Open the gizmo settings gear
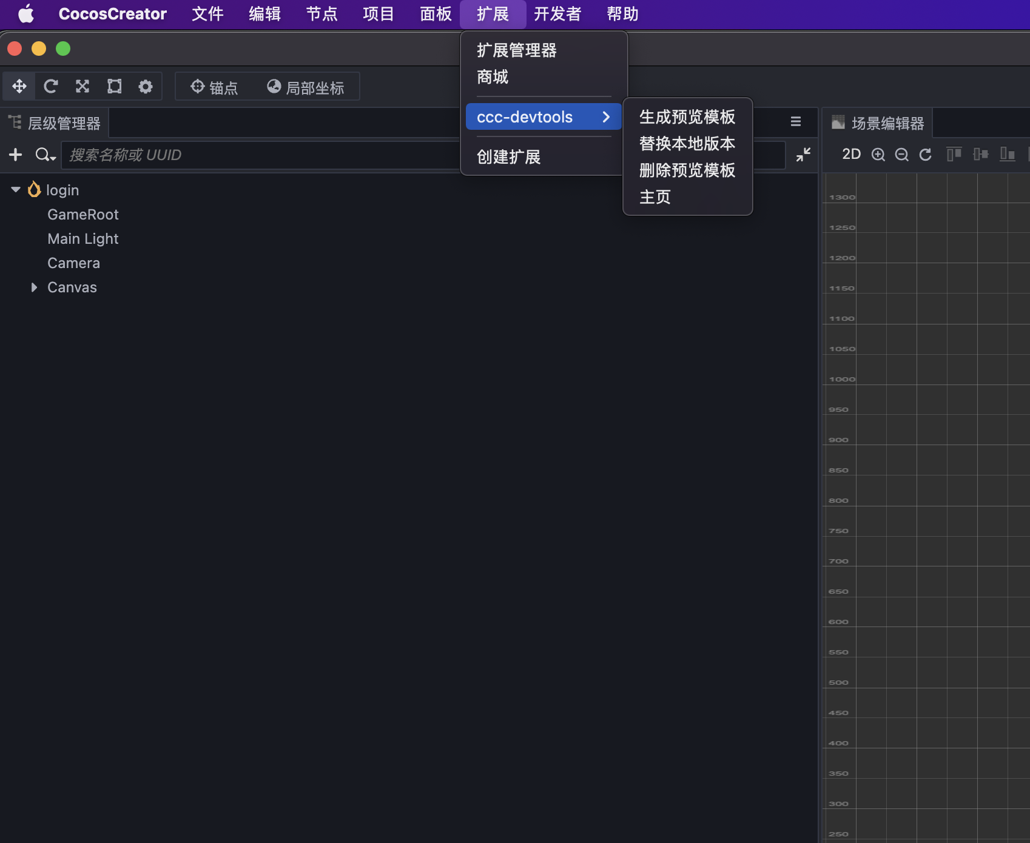The width and height of the screenshot is (1030, 843). [145, 86]
